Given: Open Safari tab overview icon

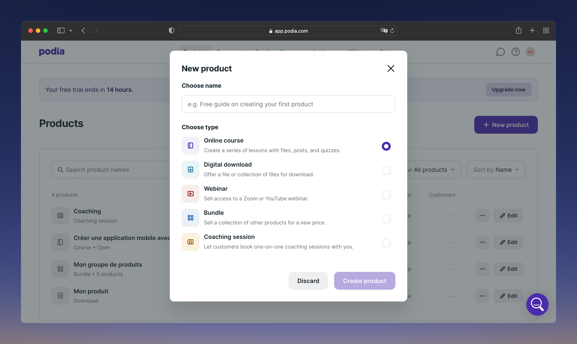Looking at the screenshot, I should click(x=546, y=31).
